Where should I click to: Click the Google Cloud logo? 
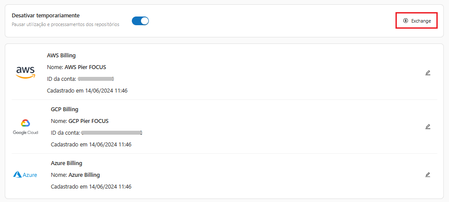point(25,126)
